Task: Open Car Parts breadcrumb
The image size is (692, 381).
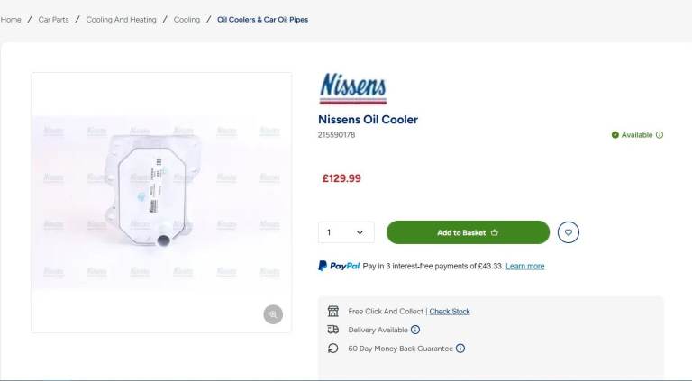Action: coord(53,19)
